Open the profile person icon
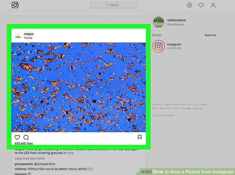This screenshot has height=175, width=235. coord(213,5)
